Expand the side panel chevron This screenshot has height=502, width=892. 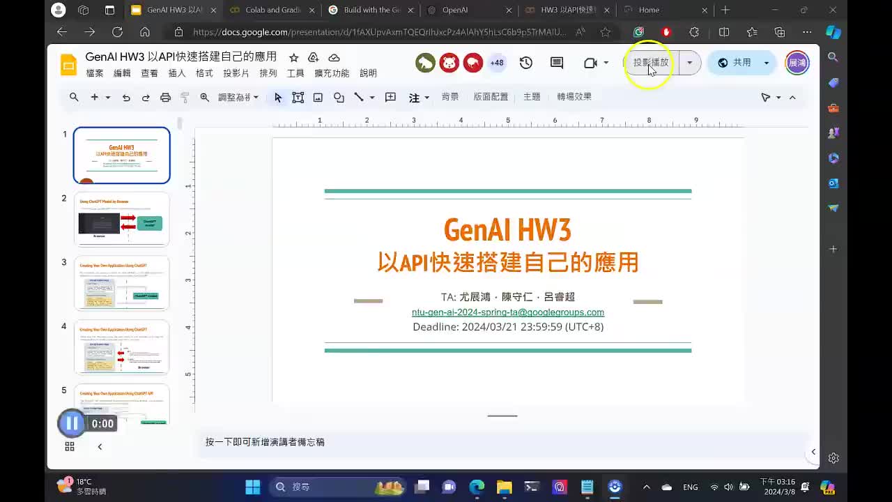tap(813, 452)
